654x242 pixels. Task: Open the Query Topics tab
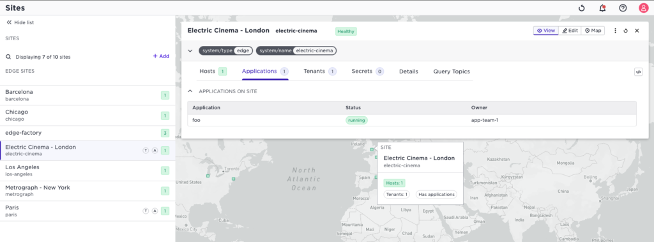pos(452,72)
